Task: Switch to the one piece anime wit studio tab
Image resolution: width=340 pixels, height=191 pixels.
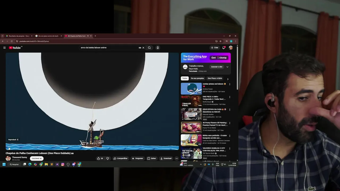Action: (x=49, y=36)
